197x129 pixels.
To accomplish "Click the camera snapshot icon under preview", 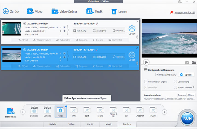I will click(187, 62).
